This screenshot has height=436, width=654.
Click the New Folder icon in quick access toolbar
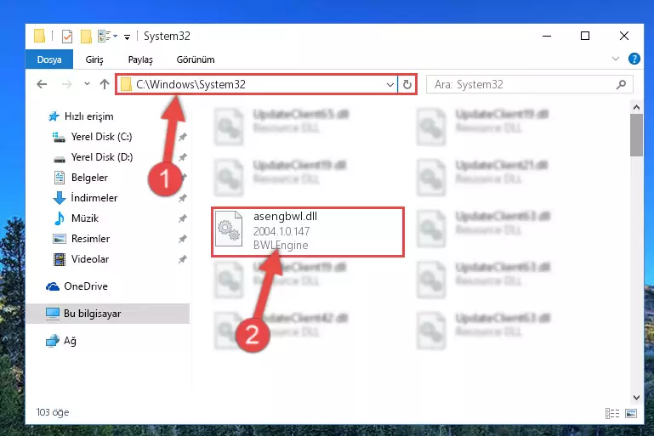(x=86, y=37)
